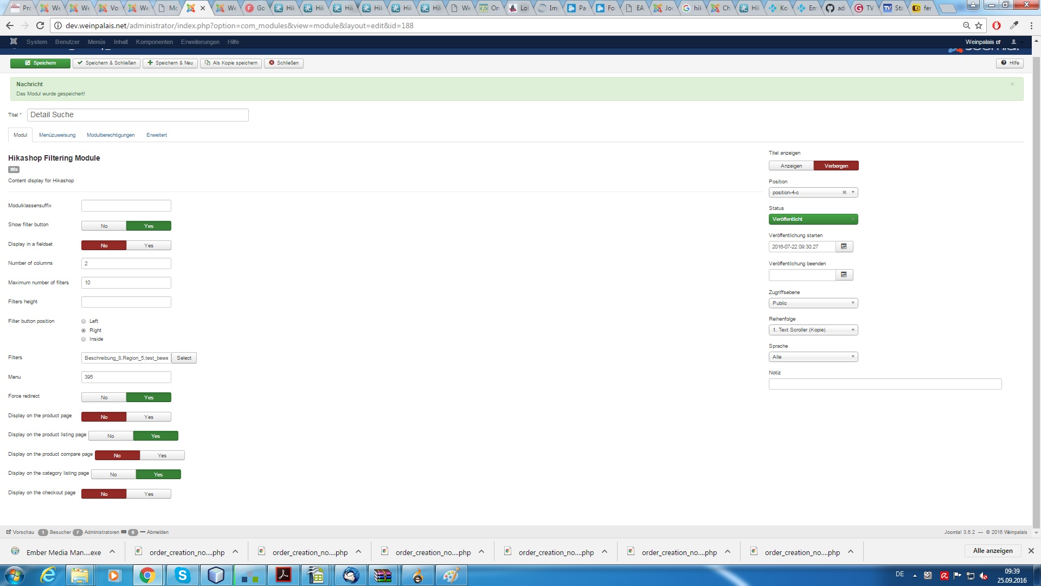Viewport: 1041px width, 586px height.
Task: Reload the page with the browser refresh icon
Action: pos(40,26)
